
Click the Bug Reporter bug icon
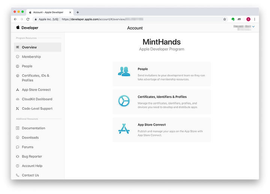(x=18, y=156)
